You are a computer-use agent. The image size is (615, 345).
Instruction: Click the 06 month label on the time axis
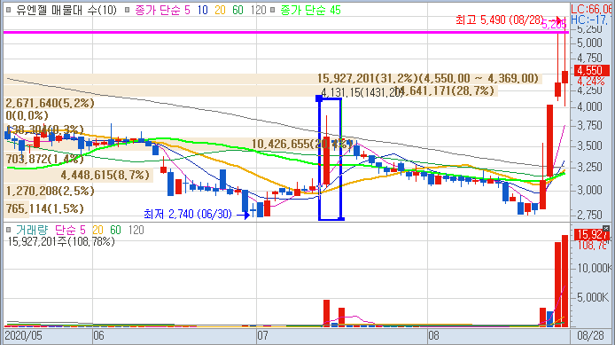[98, 336]
